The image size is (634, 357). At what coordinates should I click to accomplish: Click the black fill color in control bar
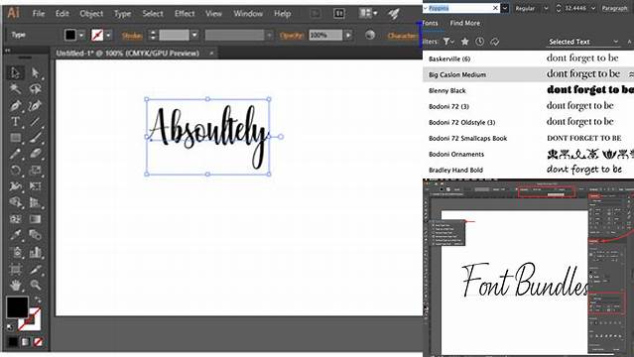tap(70, 35)
